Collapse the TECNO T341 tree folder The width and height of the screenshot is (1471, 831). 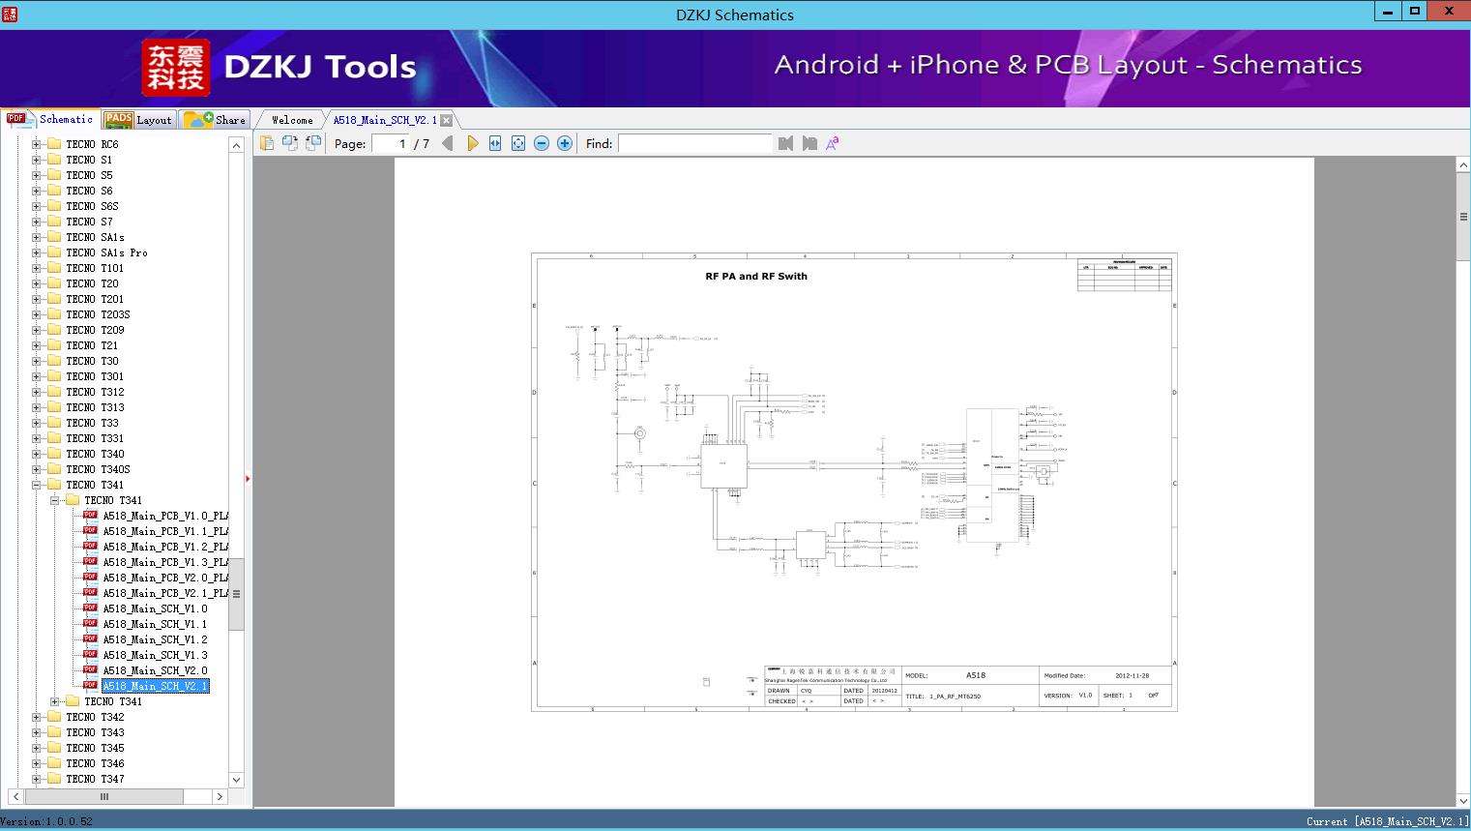coord(37,485)
